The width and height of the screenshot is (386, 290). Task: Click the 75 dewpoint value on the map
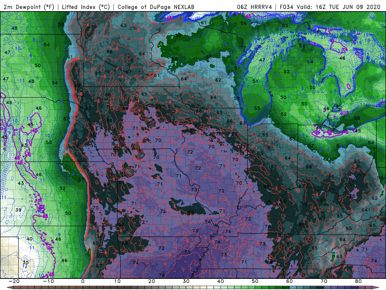pyautogui.click(x=187, y=251)
